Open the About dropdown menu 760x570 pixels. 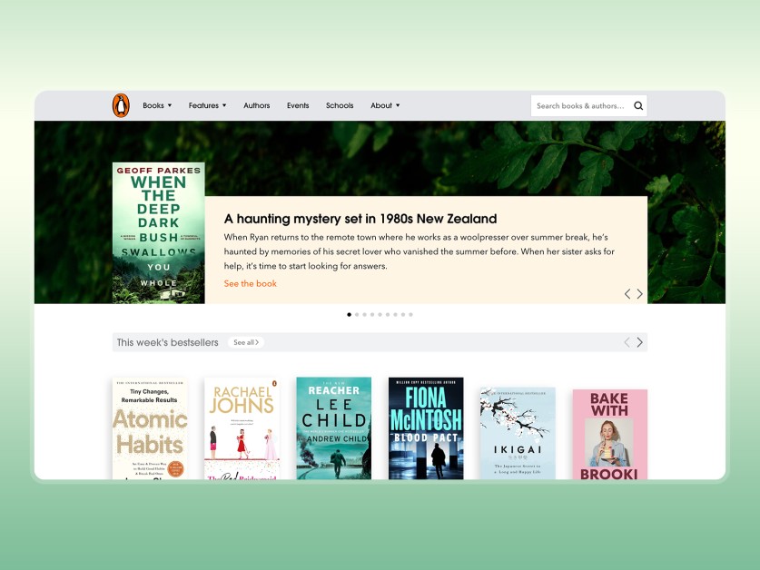385,105
